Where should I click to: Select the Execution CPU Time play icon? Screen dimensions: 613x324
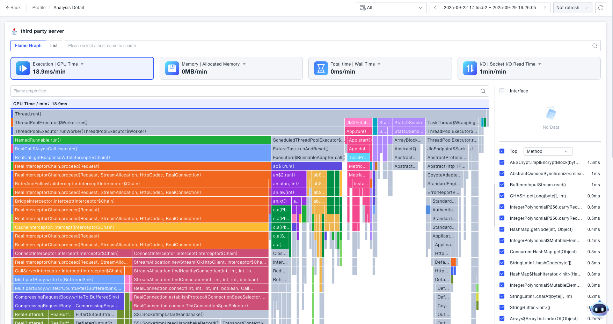[x=23, y=68]
